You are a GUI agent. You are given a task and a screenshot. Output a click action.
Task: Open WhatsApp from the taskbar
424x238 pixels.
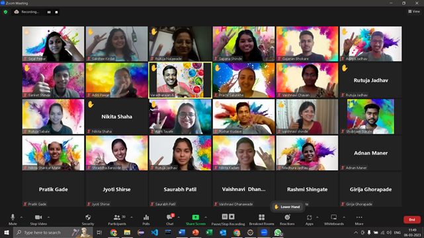click(x=278, y=232)
